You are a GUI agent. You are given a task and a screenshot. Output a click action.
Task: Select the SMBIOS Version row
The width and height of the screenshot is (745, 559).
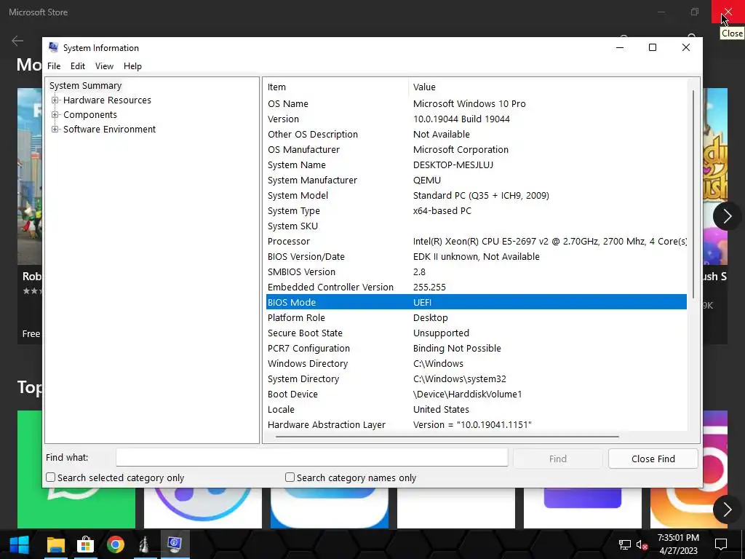476,272
